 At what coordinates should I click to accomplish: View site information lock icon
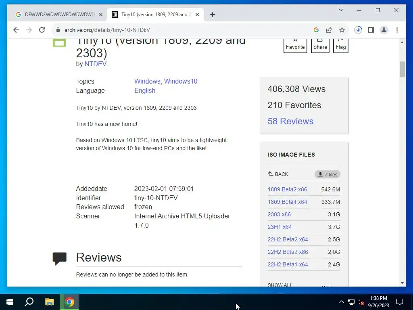58,30
